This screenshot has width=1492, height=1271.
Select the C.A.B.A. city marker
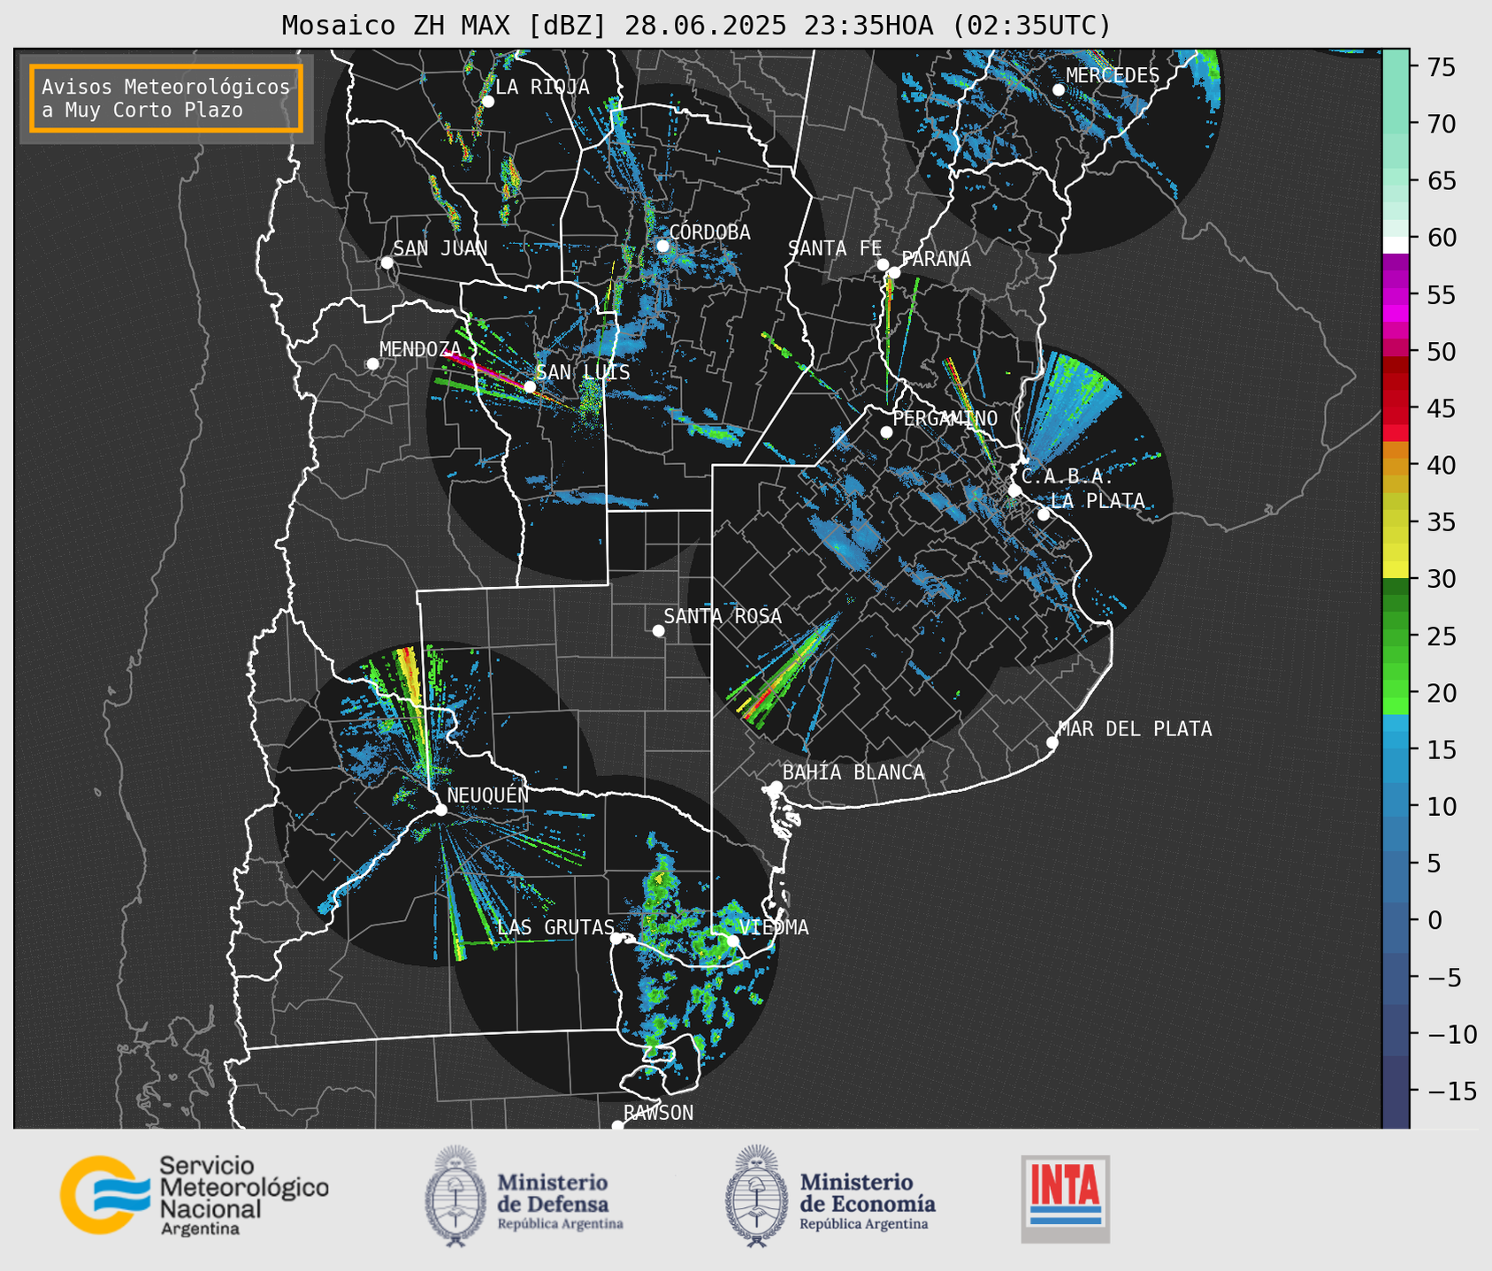click(1014, 491)
